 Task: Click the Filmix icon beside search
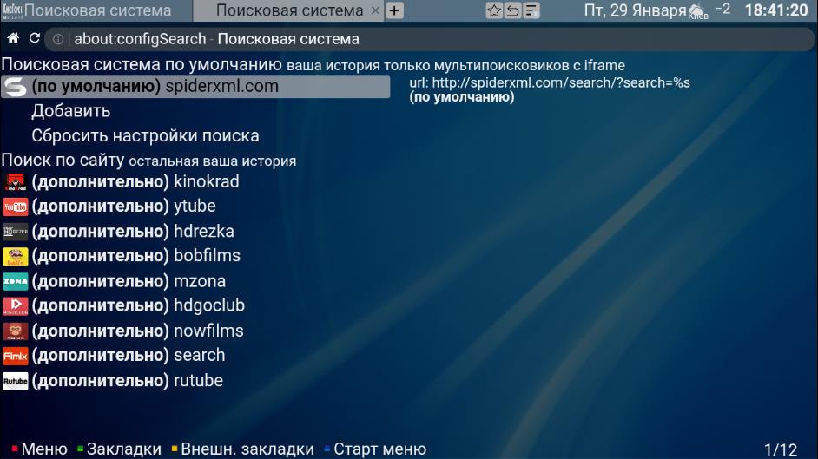[15, 356]
